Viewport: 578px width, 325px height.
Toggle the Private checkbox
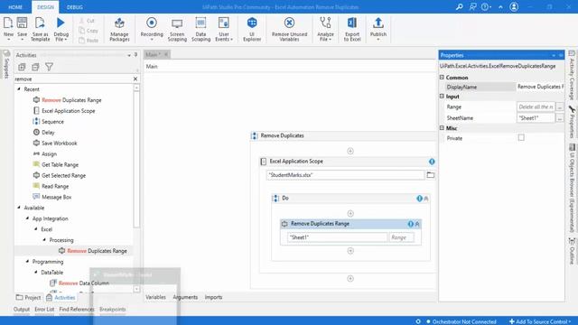pos(521,138)
